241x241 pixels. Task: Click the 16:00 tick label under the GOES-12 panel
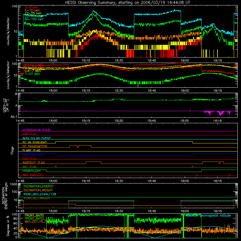click(185, 121)
